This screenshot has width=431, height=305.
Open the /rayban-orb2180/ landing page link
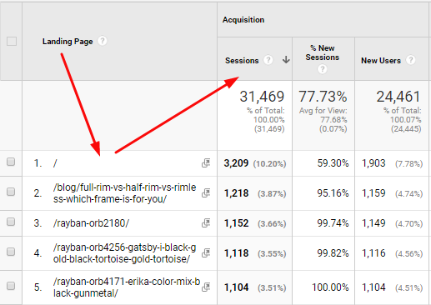tap(91, 223)
